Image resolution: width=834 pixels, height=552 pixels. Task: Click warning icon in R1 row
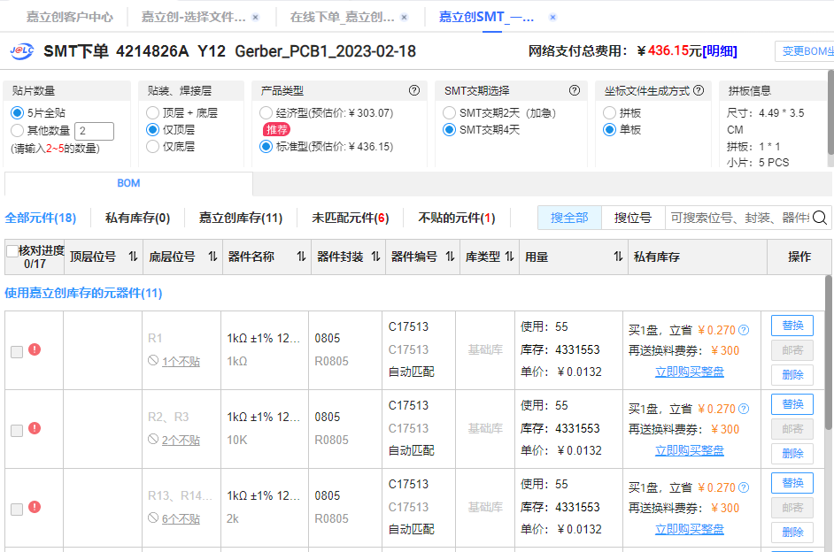tap(35, 349)
